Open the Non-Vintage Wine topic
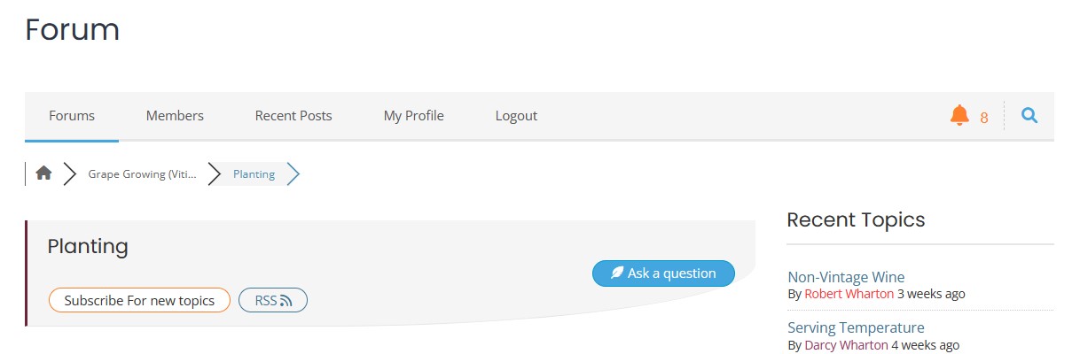Screen dimensions: 1072x354 [846, 277]
